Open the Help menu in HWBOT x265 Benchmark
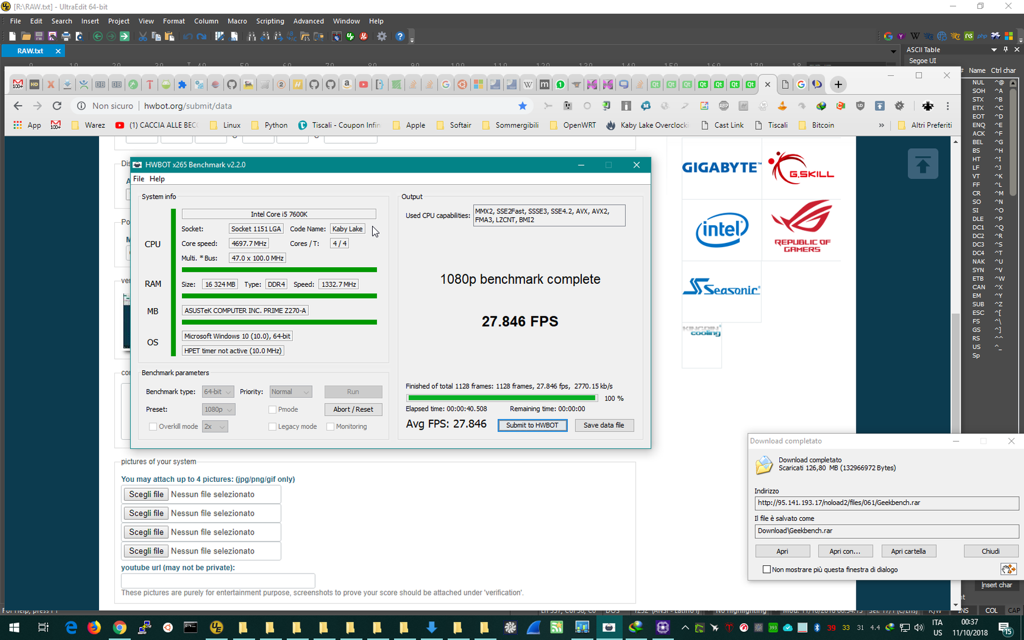Image resolution: width=1024 pixels, height=640 pixels. point(157,179)
